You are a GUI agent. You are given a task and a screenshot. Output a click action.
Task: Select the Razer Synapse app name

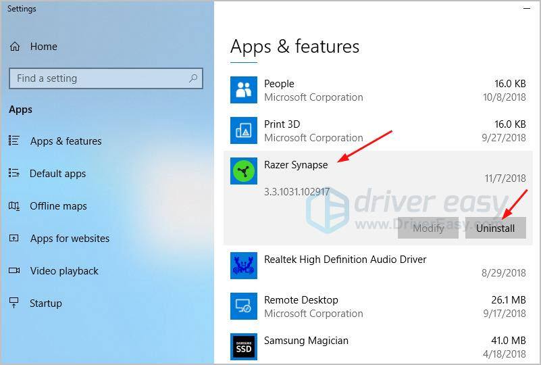point(296,165)
